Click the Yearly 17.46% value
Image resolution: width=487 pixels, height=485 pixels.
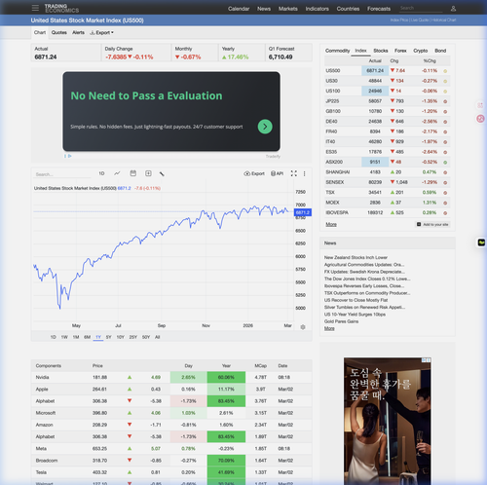[x=236, y=57]
